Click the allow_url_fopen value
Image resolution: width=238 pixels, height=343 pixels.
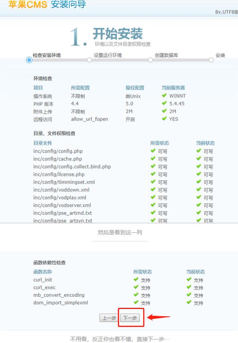pos(89,119)
